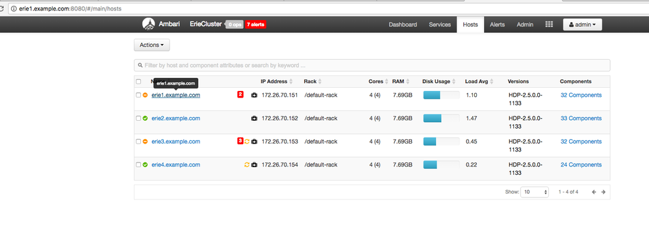Sort by Rack column arrows
Image resolution: width=649 pixels, height=245 pixels.
pyautogui.click(x=320, y=81)
